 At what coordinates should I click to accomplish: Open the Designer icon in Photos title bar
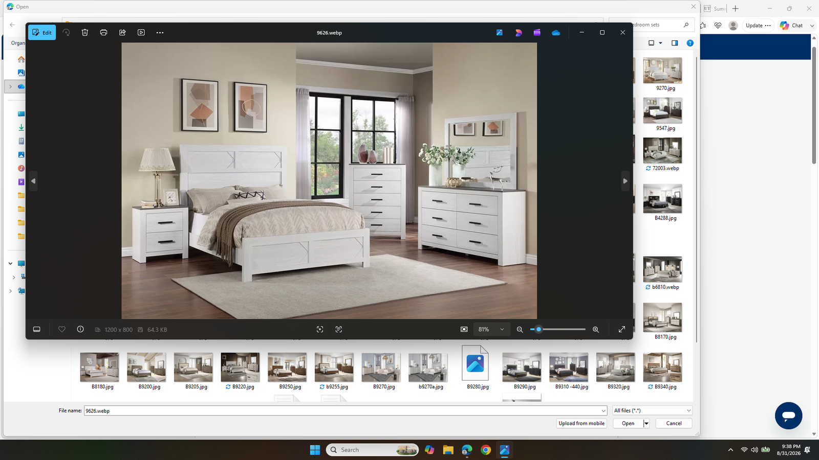[x=519, y=32]
